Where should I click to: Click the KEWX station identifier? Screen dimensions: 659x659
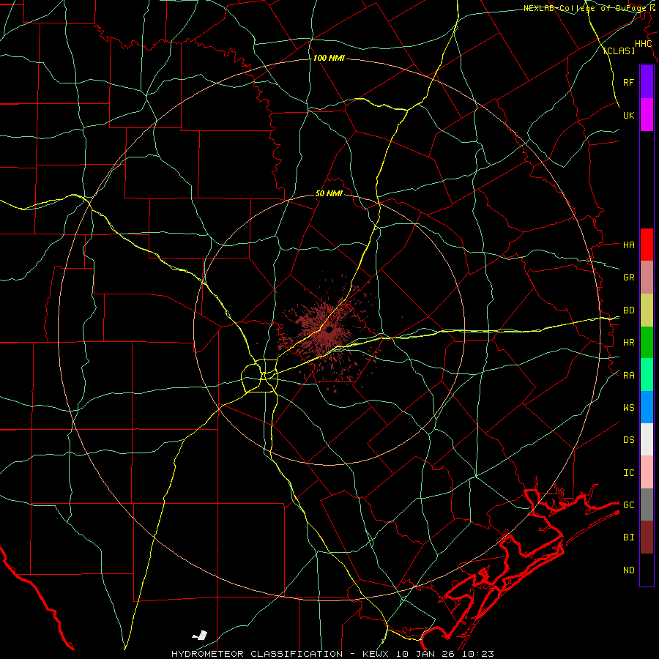coord(377,654)
